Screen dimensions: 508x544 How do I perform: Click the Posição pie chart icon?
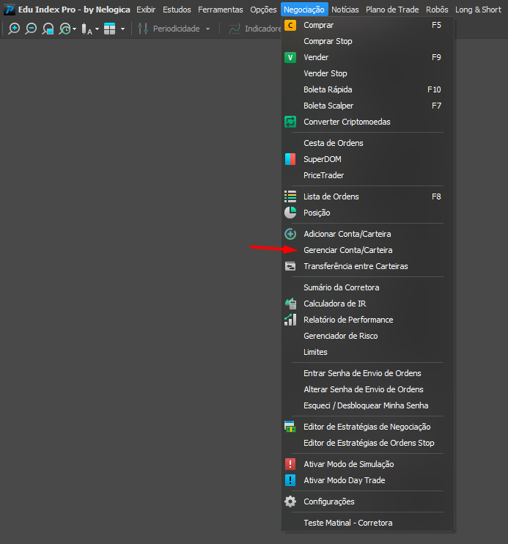(290, 213)
